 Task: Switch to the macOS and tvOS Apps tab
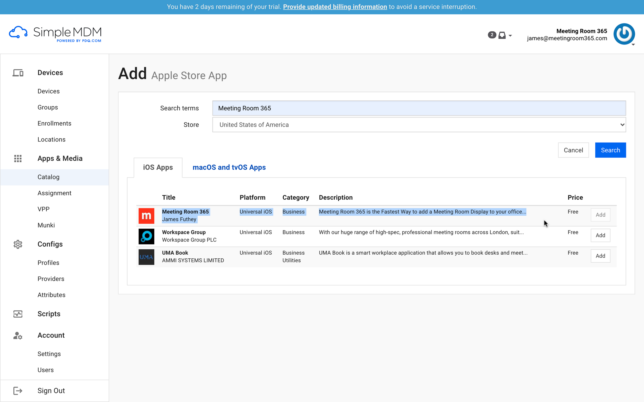(229, 167)
